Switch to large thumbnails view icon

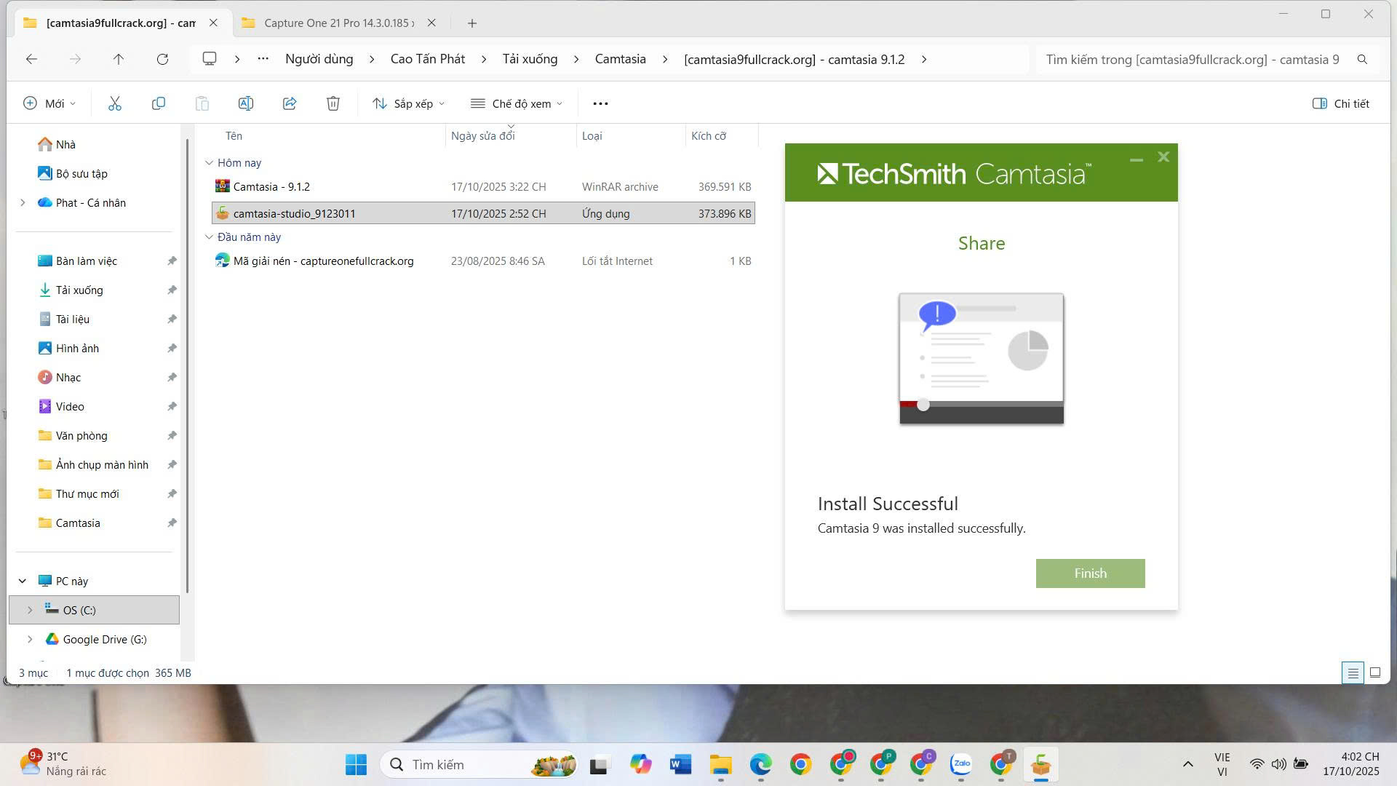tap(1374, 672)
